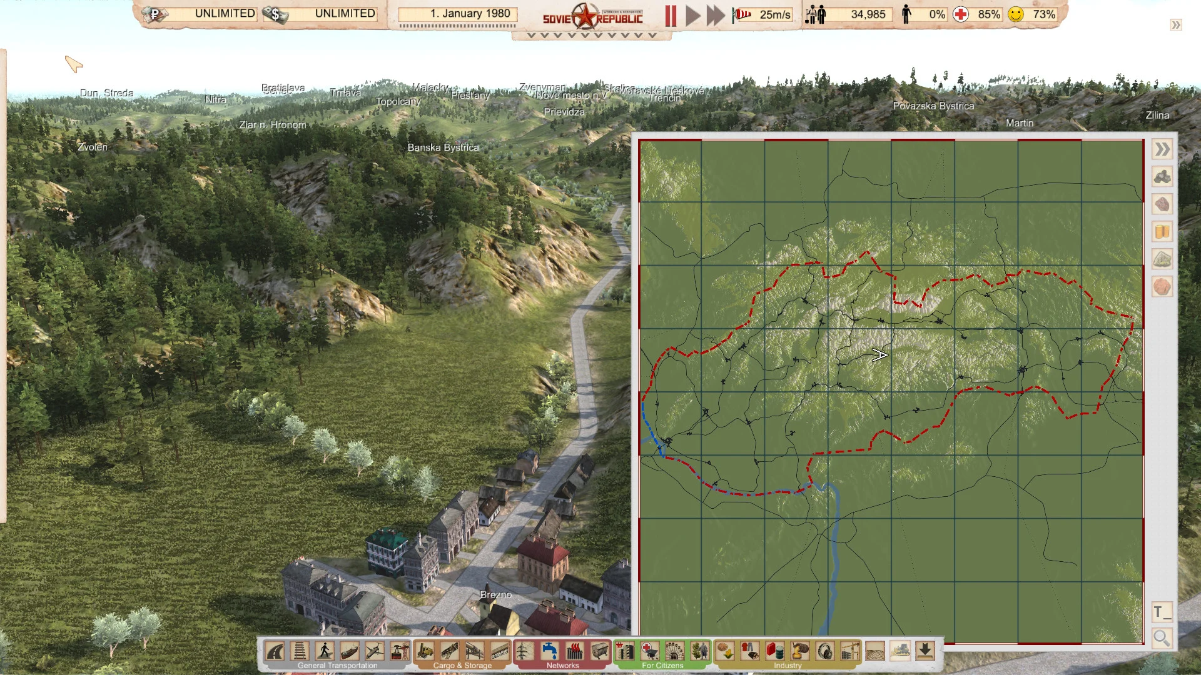Open the healthcare and education buildings icon
1201x675 pixels.
tap(650, 651)
